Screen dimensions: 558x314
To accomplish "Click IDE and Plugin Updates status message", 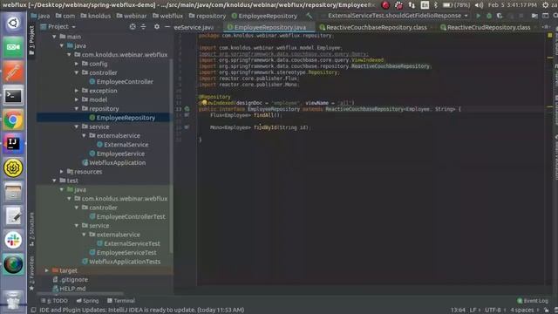I will (141, 311).
